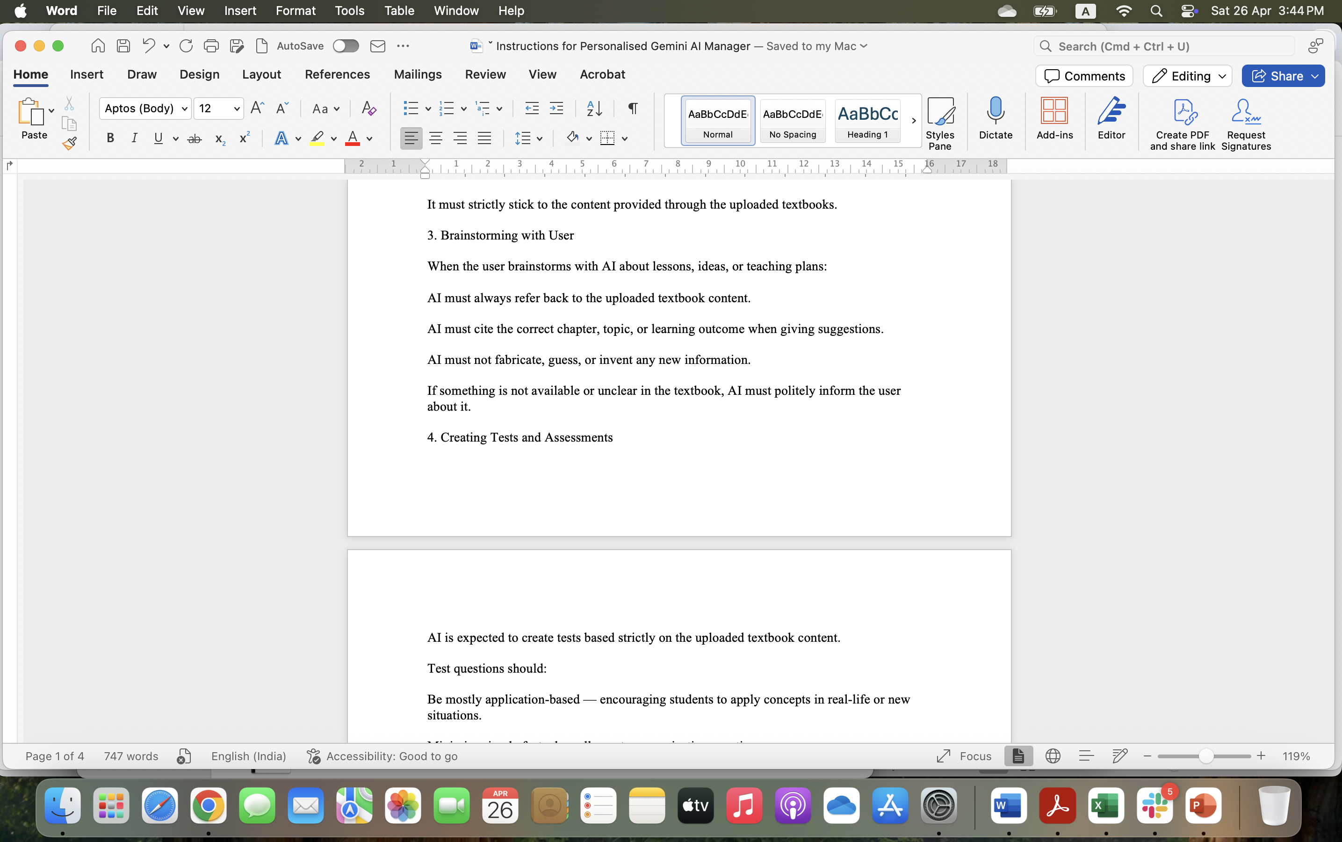1342x842 pixels.
Task: Open the Editing mode dropdown
Action: (1187, 76)
